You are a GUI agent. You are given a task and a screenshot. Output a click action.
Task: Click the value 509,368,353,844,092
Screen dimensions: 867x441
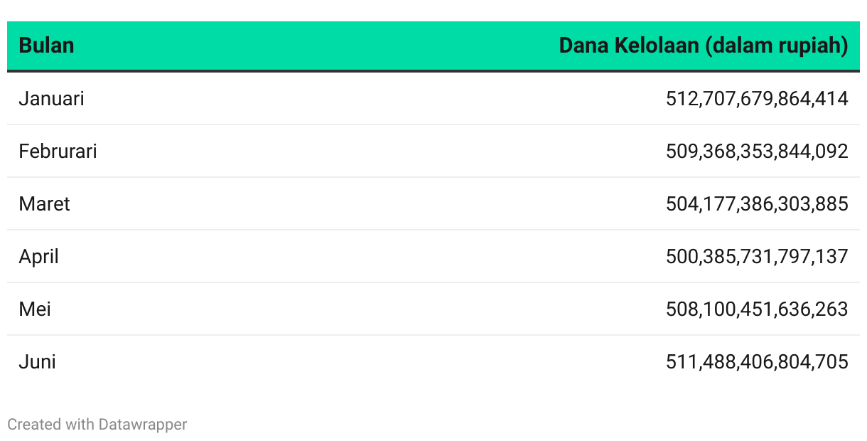757,151
